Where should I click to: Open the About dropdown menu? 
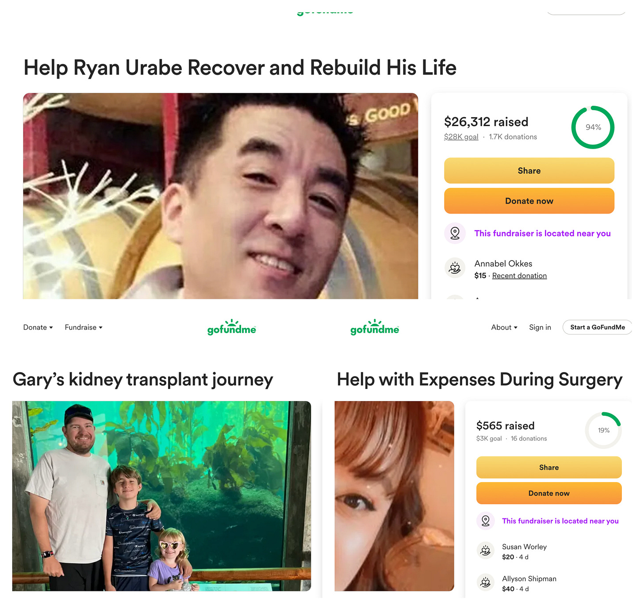click(504, 327)
